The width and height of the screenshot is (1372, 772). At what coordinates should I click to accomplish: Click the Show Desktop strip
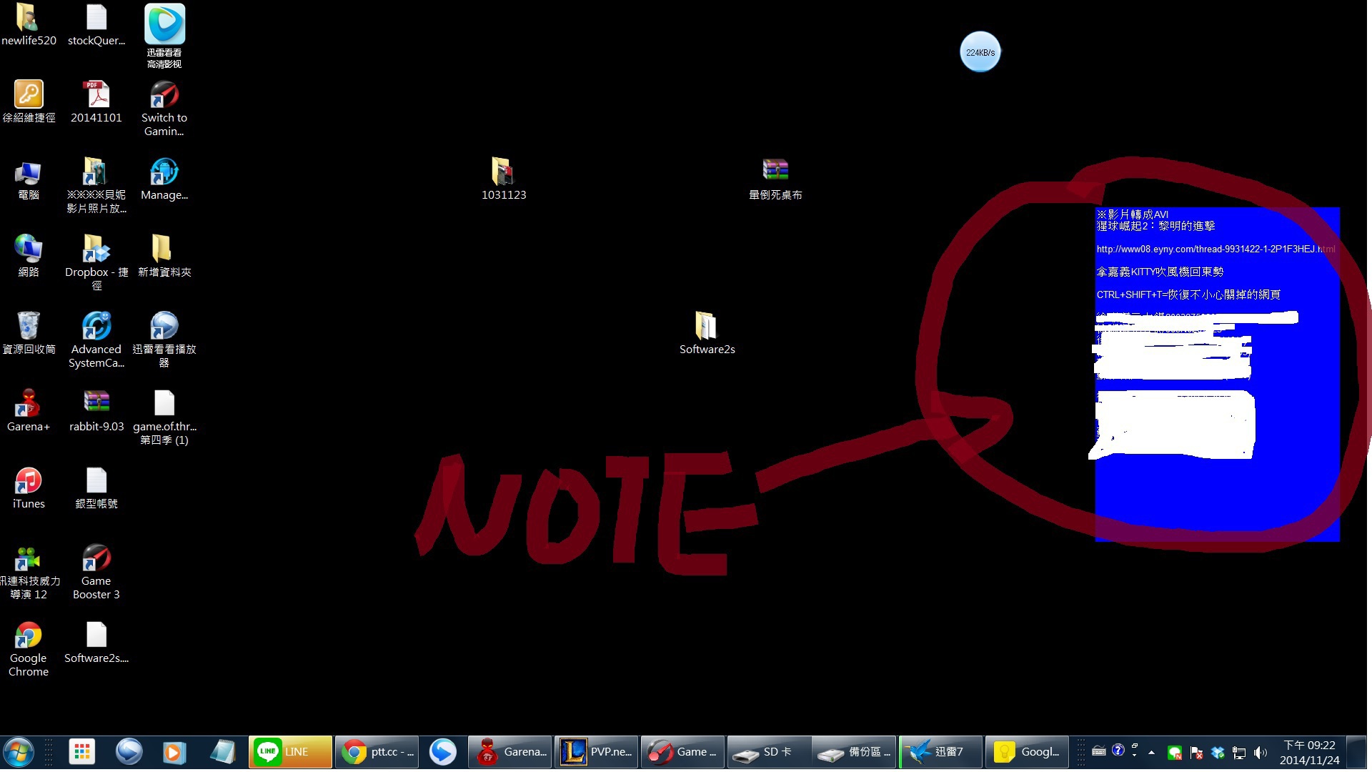[1358, 752]
